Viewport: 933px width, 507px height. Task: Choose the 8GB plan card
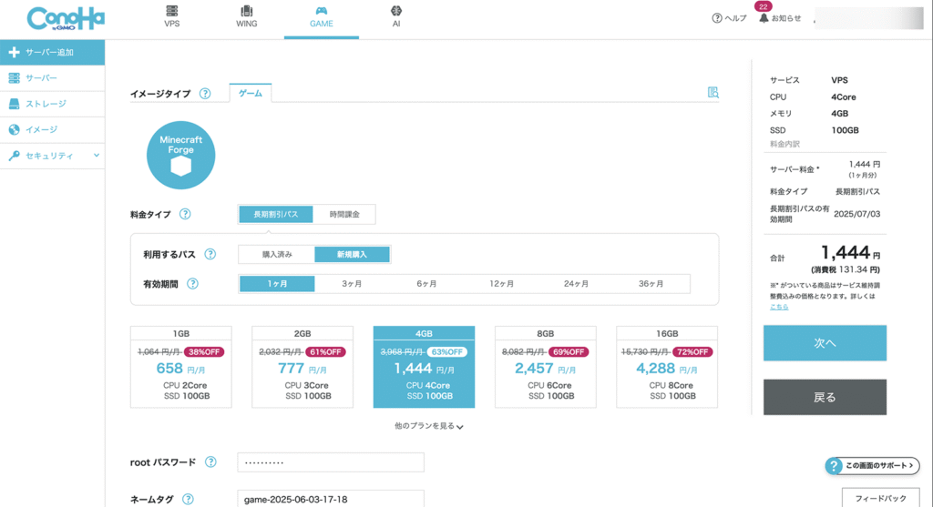coord(545,367)
